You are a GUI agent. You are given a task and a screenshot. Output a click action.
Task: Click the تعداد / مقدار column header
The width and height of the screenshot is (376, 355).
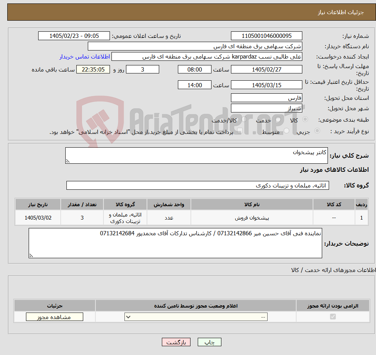pyautogui.click(x=82, y=204)
